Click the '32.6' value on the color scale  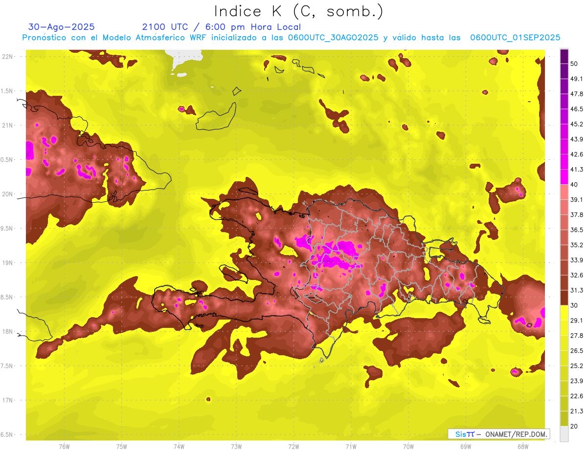pyautogui.click(x=577, y=275)
